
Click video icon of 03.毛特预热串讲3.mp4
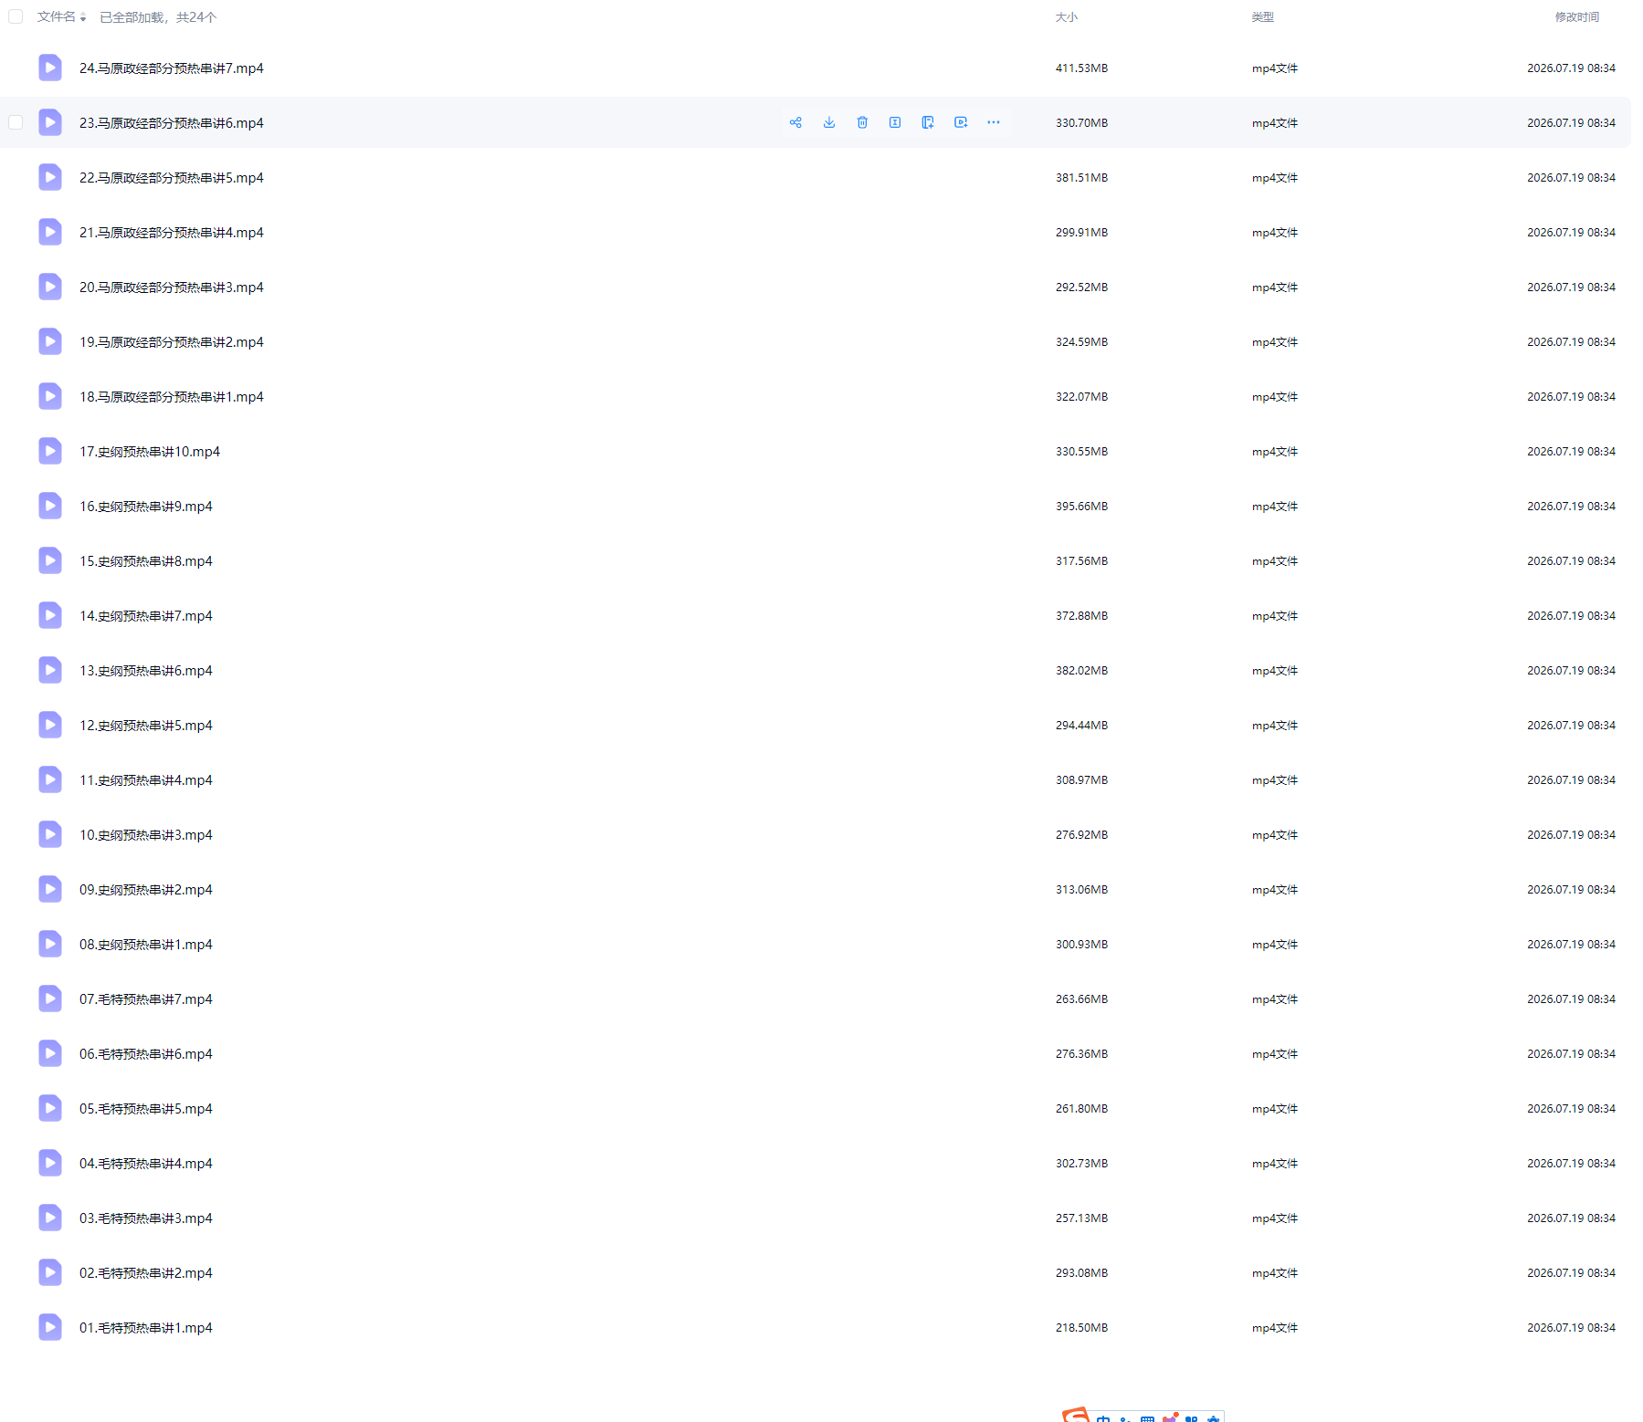coord(50,1218)
